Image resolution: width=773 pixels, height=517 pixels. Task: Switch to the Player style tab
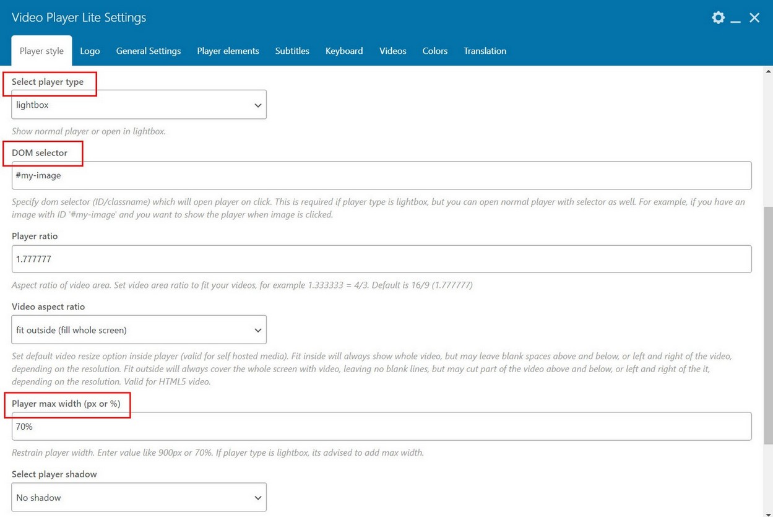coord(41,51)
